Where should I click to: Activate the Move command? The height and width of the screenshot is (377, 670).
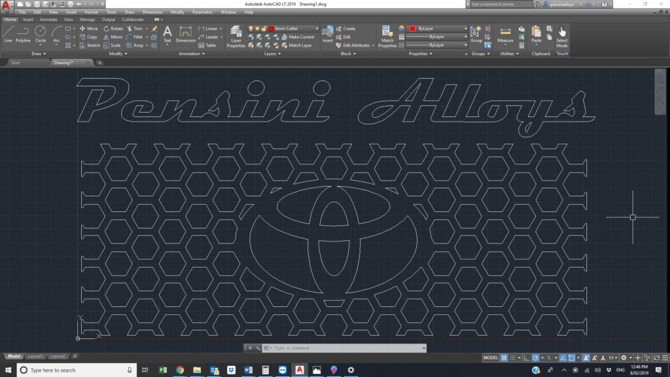click(89, 29)
